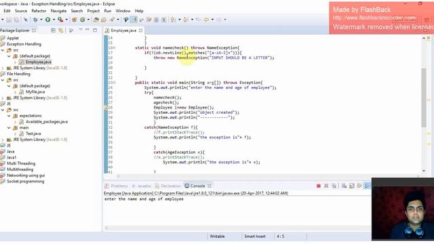Expand the Test.java tree node
This screenshot has width=434, height=244.
click(x=15, y=134)
